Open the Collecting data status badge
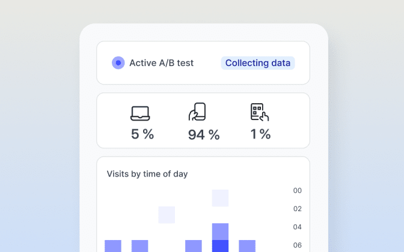The width and height of the screenshot is (404, 252). tap(258, 63)
